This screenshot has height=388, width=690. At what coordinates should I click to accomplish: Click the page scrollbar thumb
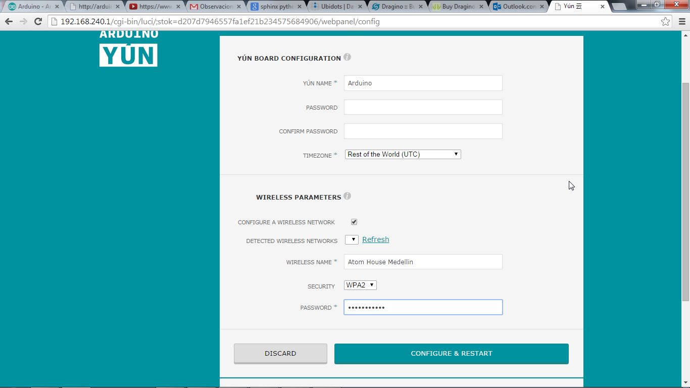tap(685, 191)
